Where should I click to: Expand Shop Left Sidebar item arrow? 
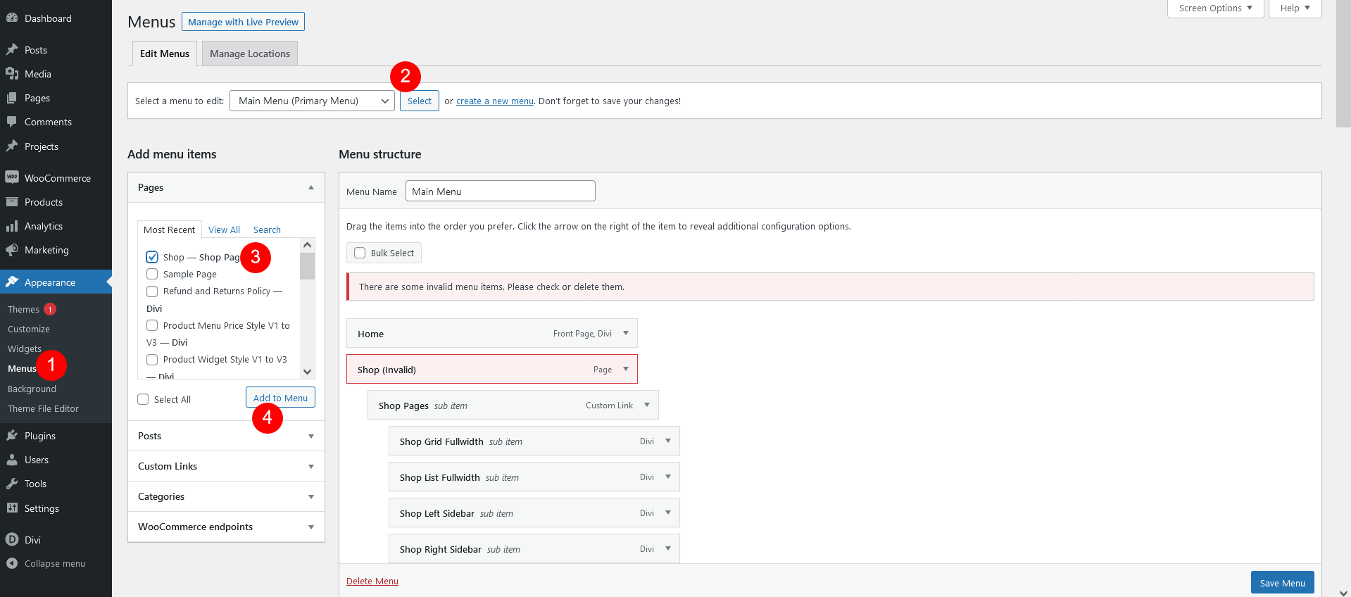[x=668, y=513]
